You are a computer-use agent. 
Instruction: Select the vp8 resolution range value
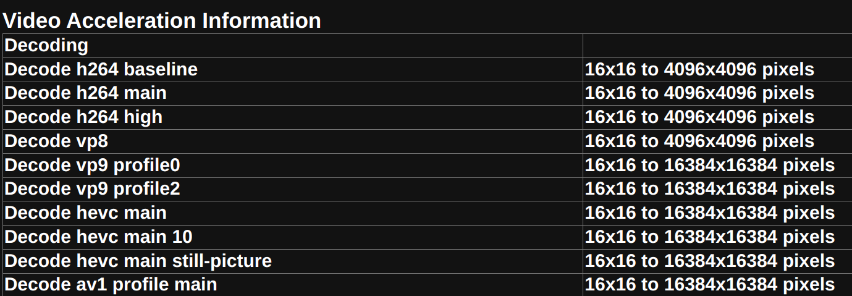[x=699, y=141]
